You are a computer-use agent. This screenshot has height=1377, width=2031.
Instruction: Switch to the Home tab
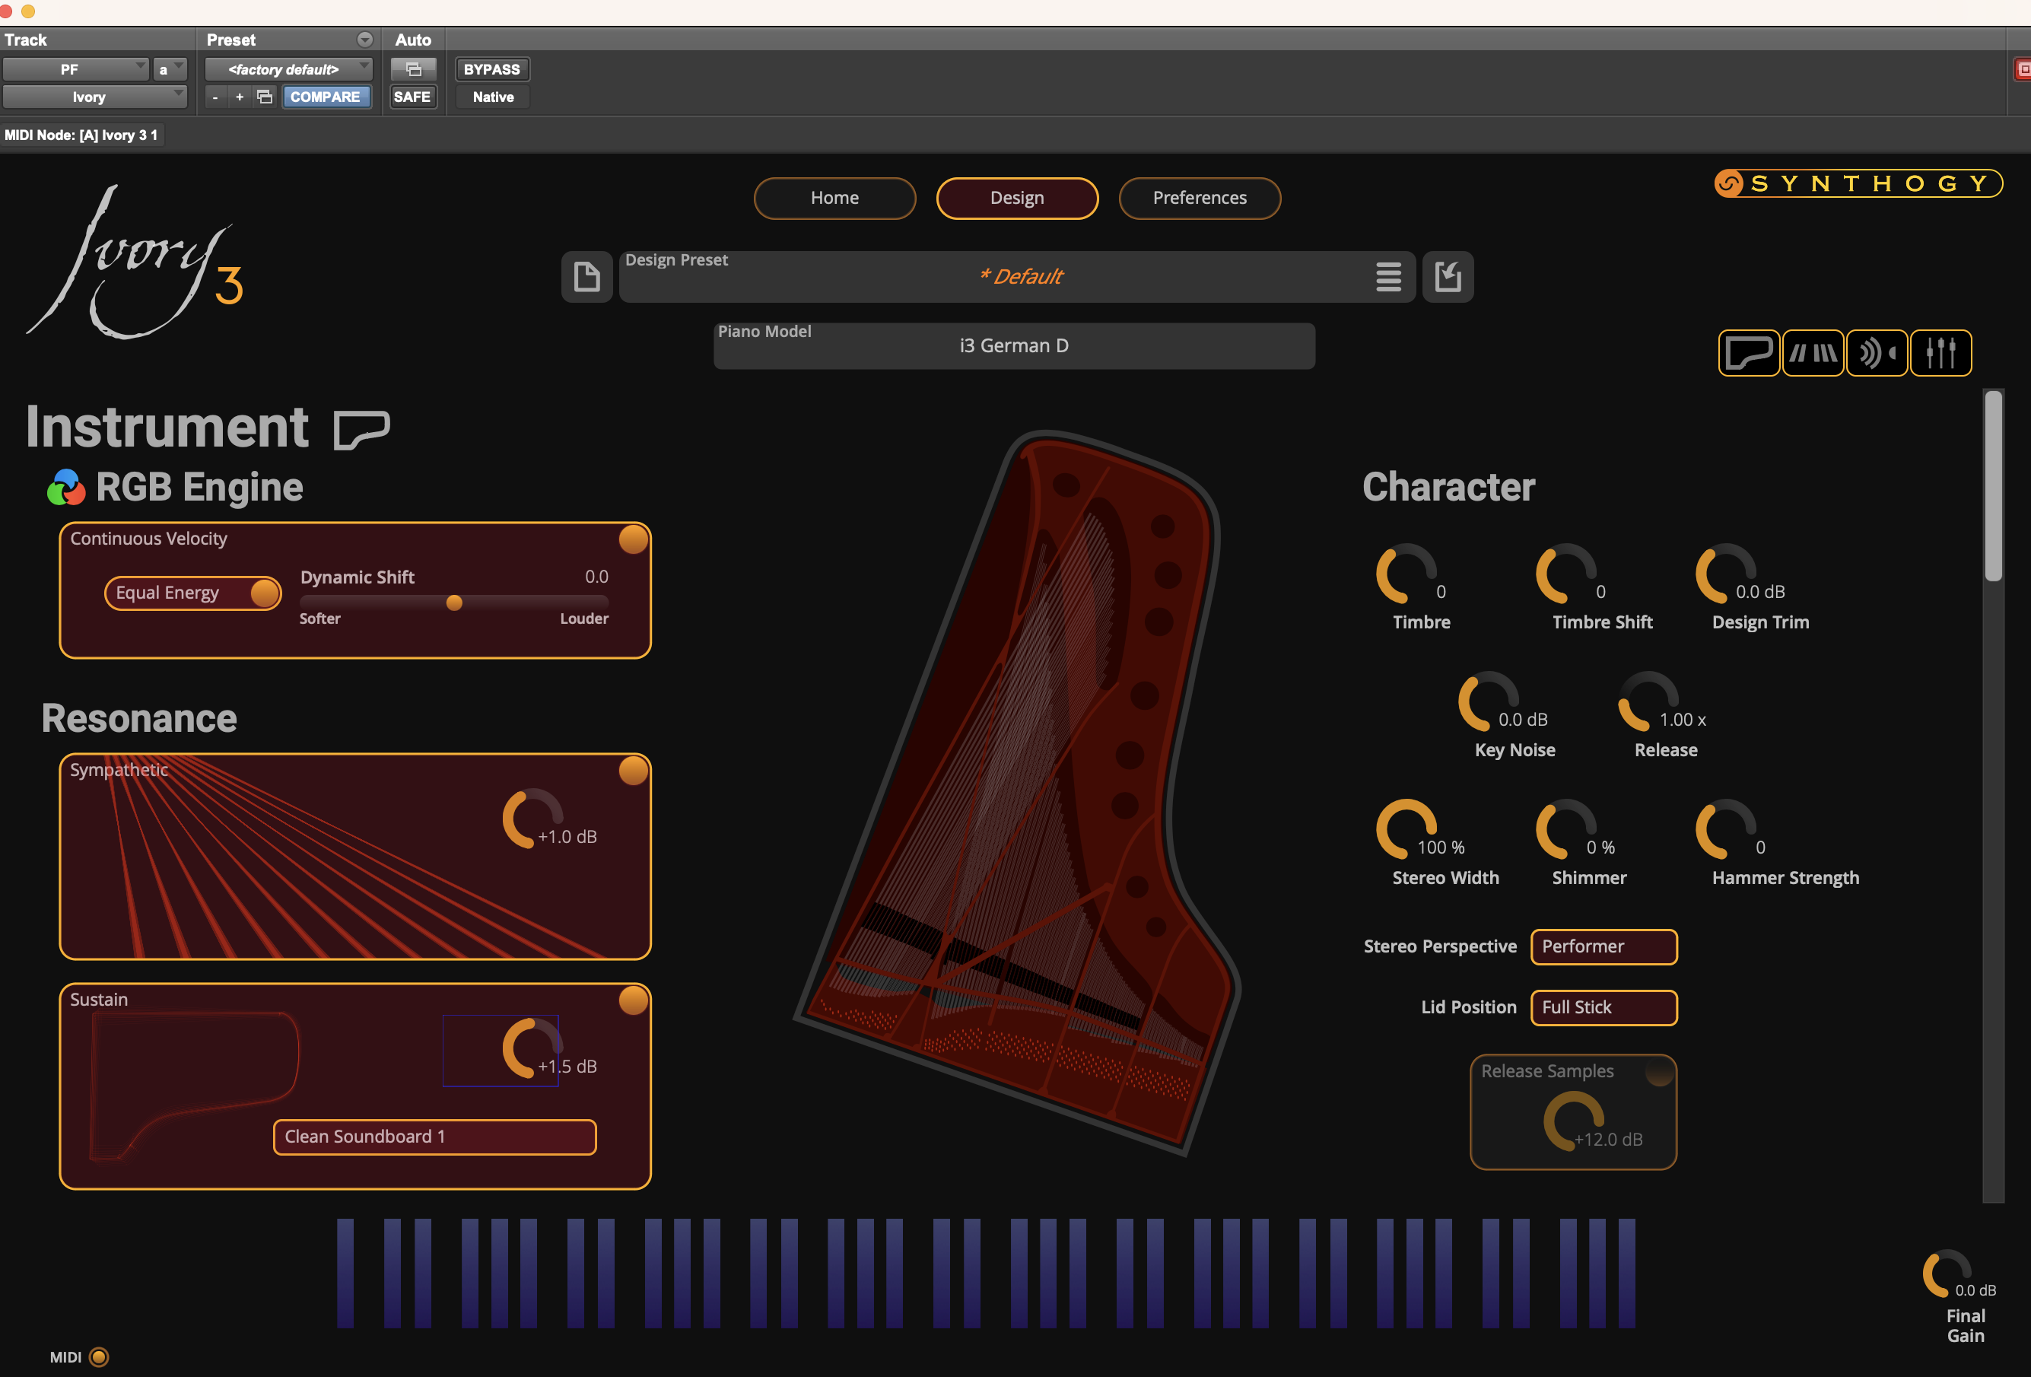click(x=834, y=199)
